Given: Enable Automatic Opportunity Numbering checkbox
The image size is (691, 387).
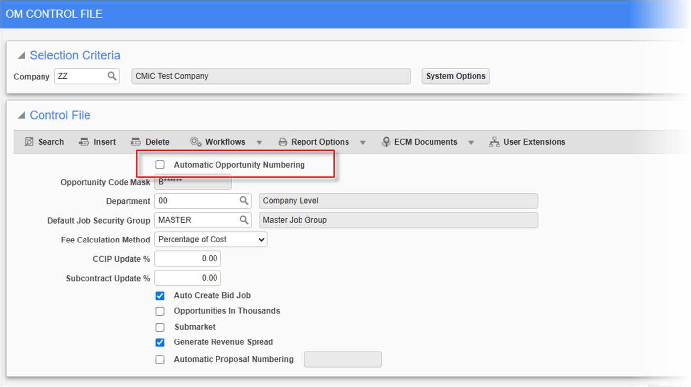Looking at the screenshot, I should click(160, 165).
